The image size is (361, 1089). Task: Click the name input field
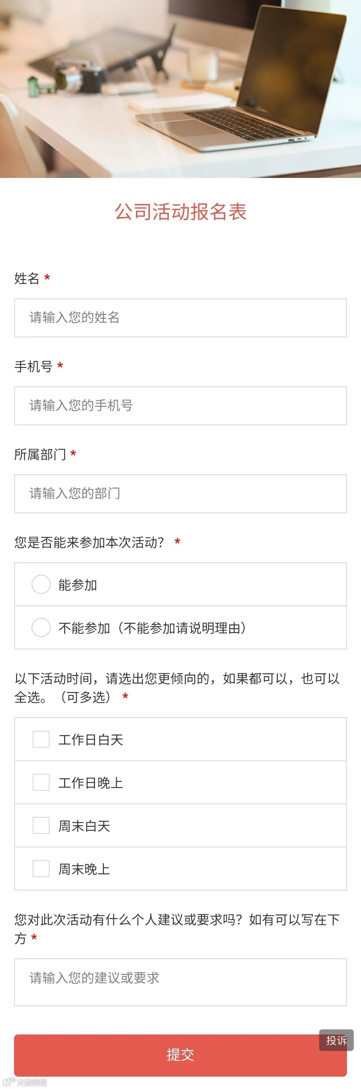180,317
